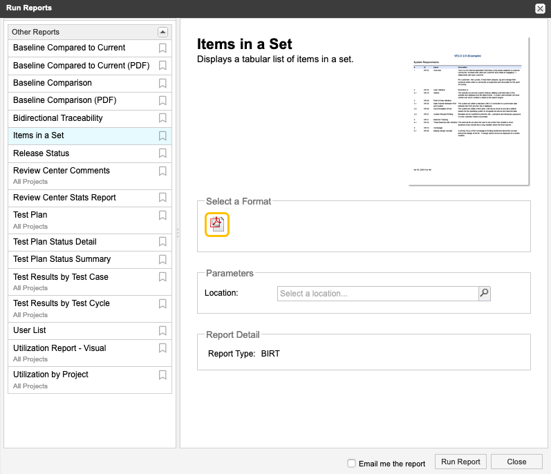Screen dimensions: 551x474
Task: Close the Run Reports dialog with X
Action: (x=540, y=8)
